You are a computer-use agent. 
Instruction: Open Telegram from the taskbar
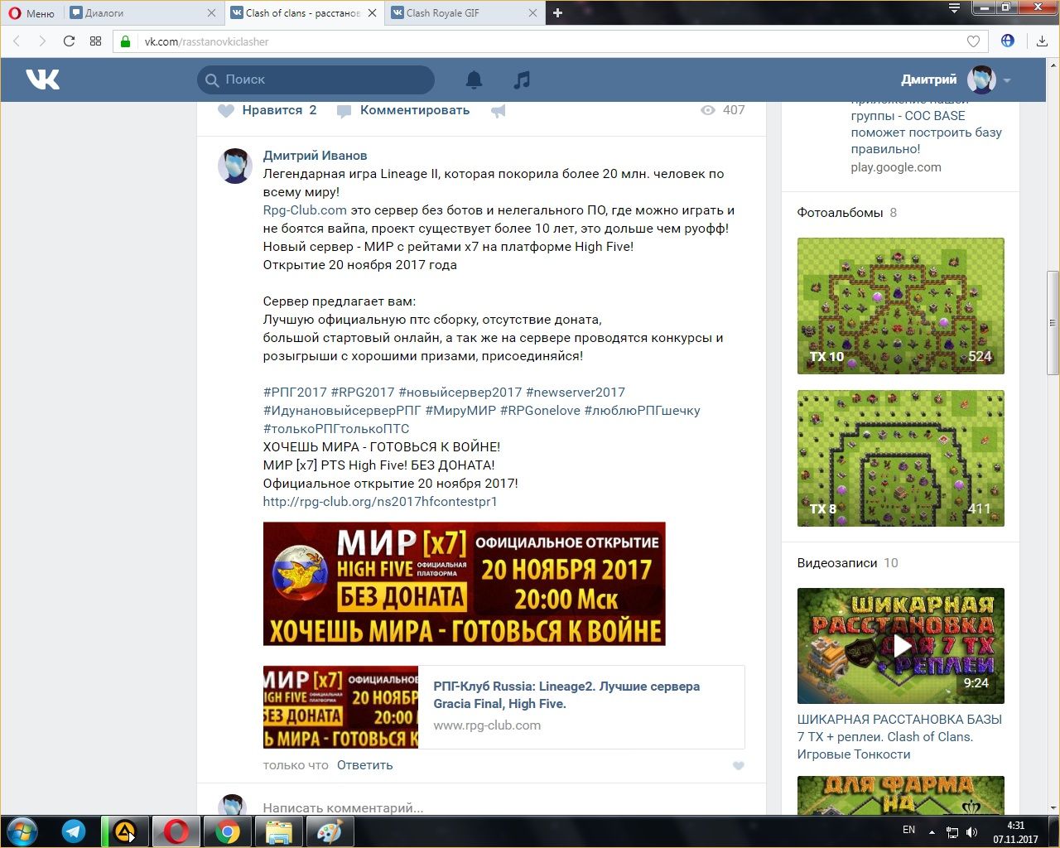pos(74,831)
